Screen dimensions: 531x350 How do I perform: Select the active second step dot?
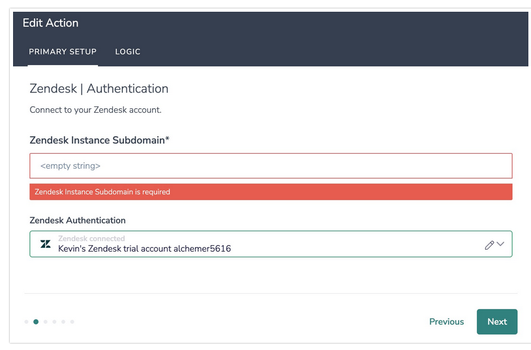coord(36,321)
